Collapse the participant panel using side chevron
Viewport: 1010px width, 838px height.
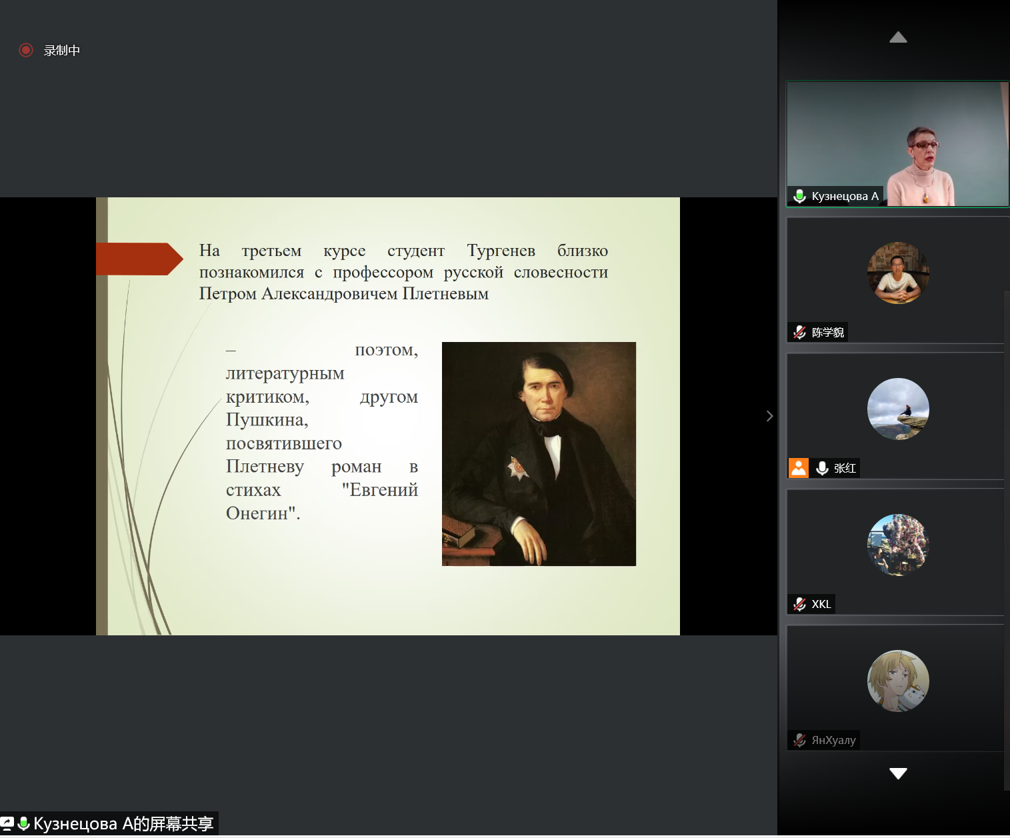point(769,416)
